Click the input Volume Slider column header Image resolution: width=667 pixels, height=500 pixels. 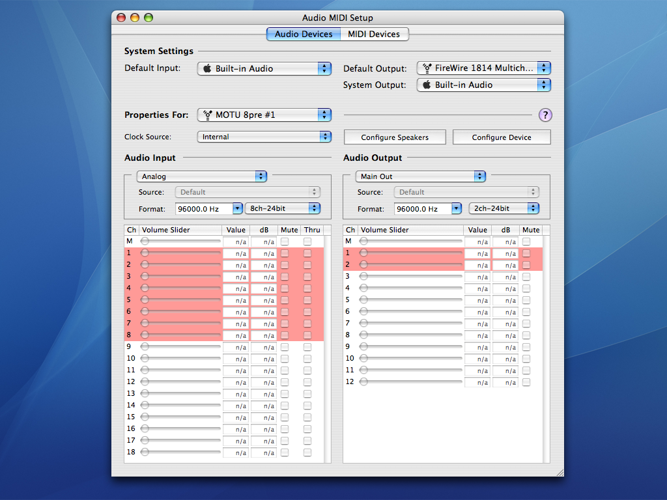(180, 230)
